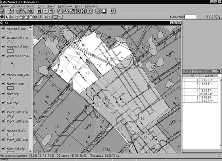The image size is (222, 161).
Task: Click legend scrollbar down arrow
Action: click(31, 151)
